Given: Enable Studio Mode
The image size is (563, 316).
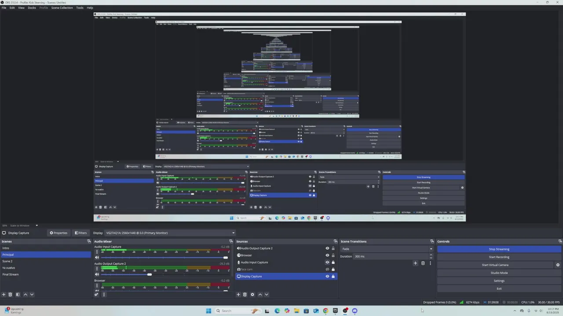Looking at the screenshot, I should point(499,273).
